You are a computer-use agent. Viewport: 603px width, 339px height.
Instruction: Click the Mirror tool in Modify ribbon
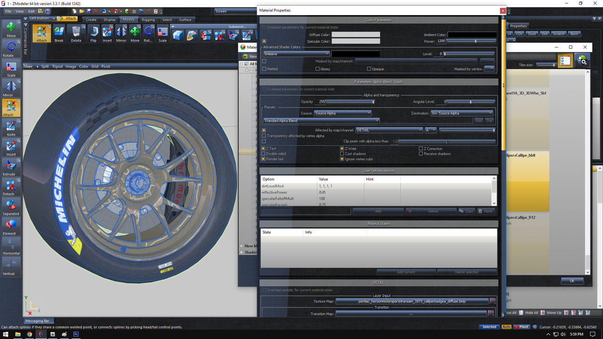pyautogui.click(x=121, y=33)
